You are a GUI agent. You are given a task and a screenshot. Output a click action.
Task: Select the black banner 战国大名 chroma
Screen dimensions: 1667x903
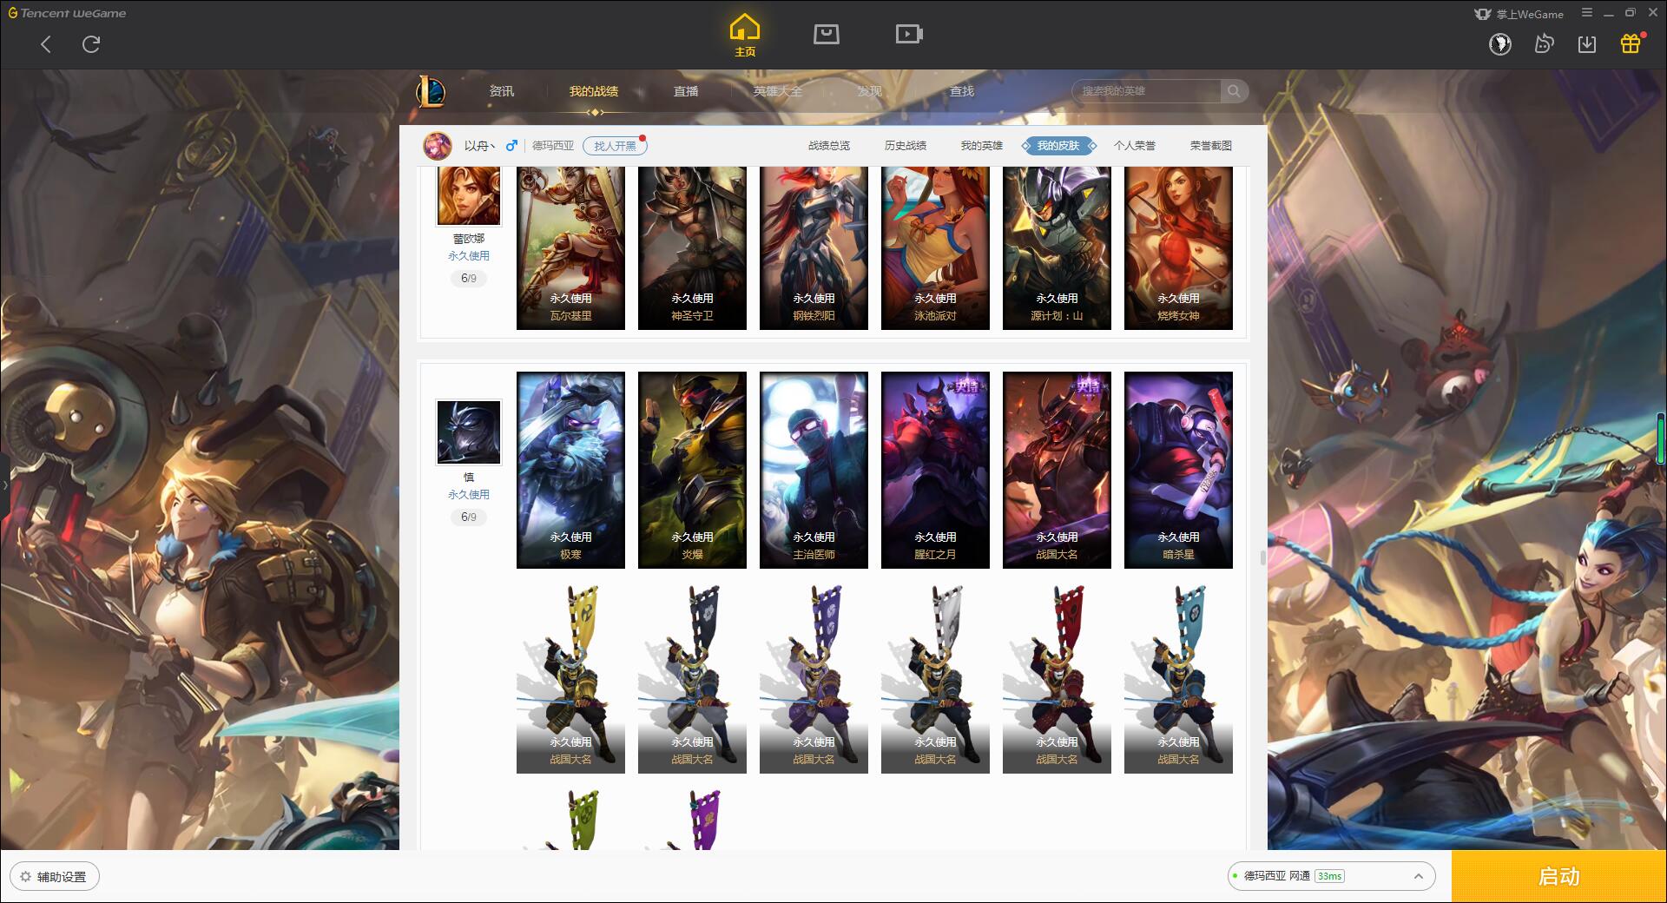[x=692, y=678]
